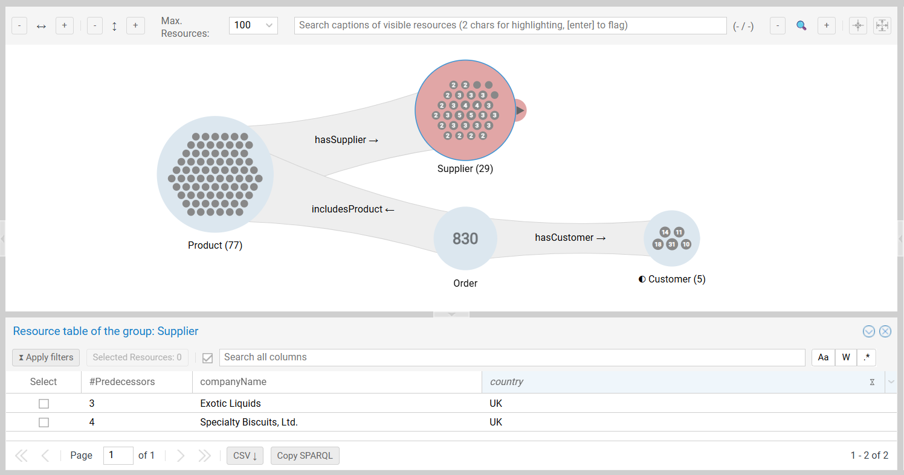The image size is (904, 475).
Task: Tick the checkbox for Exotic Liquids row
Action: click(44, 404)
